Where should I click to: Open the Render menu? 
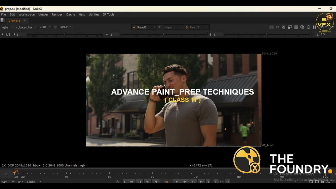[57, 14]
